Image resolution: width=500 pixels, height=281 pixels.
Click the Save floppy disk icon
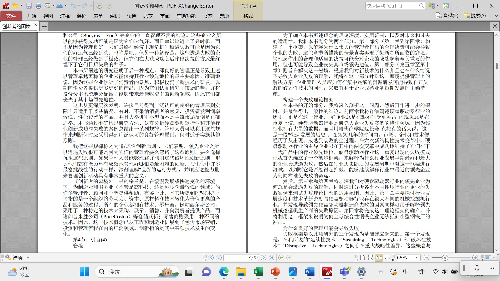pos(29,6)
